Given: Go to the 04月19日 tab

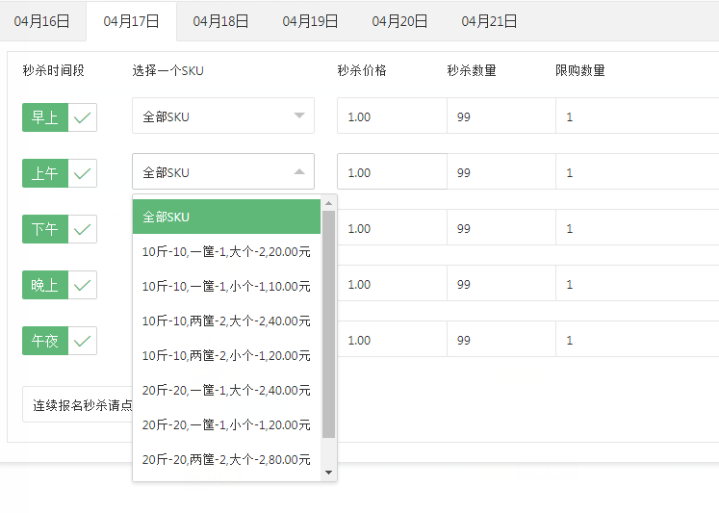Looking at the screenshot, I should click(x=310, y=21).
